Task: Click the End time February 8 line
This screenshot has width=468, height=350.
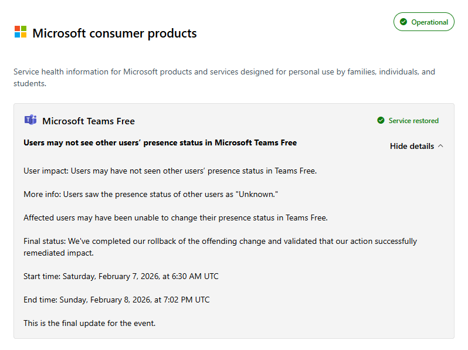Action: tap(116, 300)
